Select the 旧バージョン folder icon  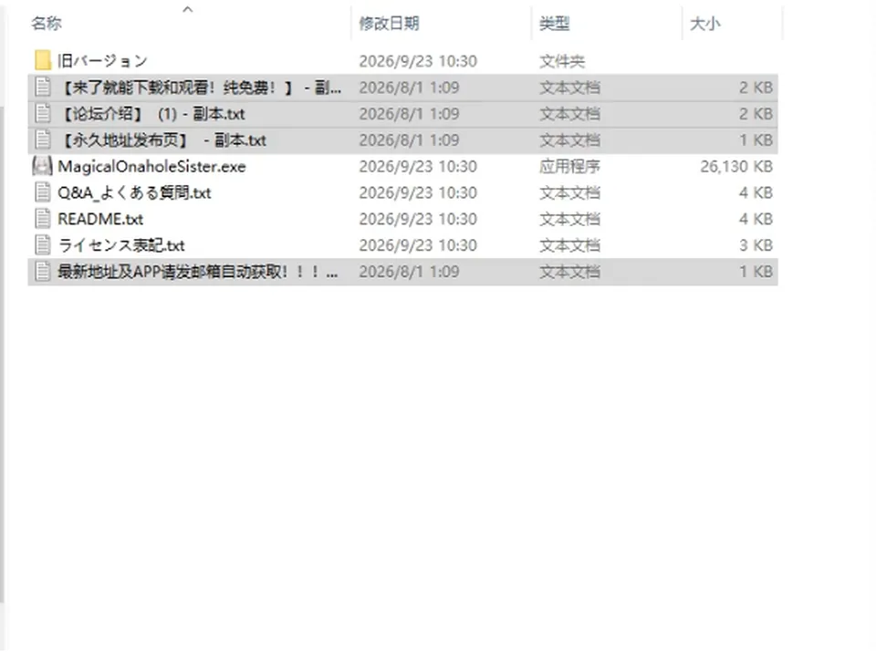pos(43,60)
